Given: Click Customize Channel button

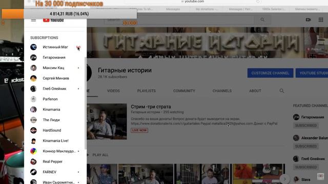Looking at the screenshot, I should (x=270, y=73).
